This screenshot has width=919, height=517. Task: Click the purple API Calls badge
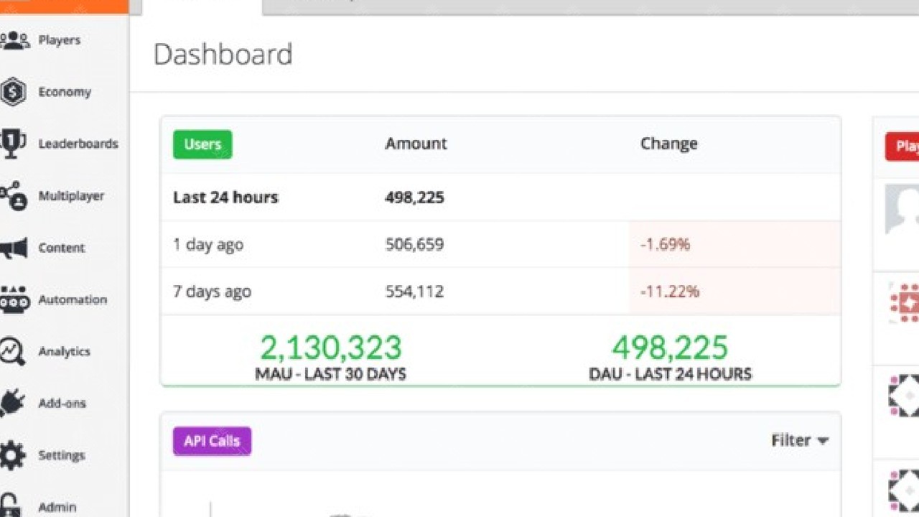[x=212, y=441]
